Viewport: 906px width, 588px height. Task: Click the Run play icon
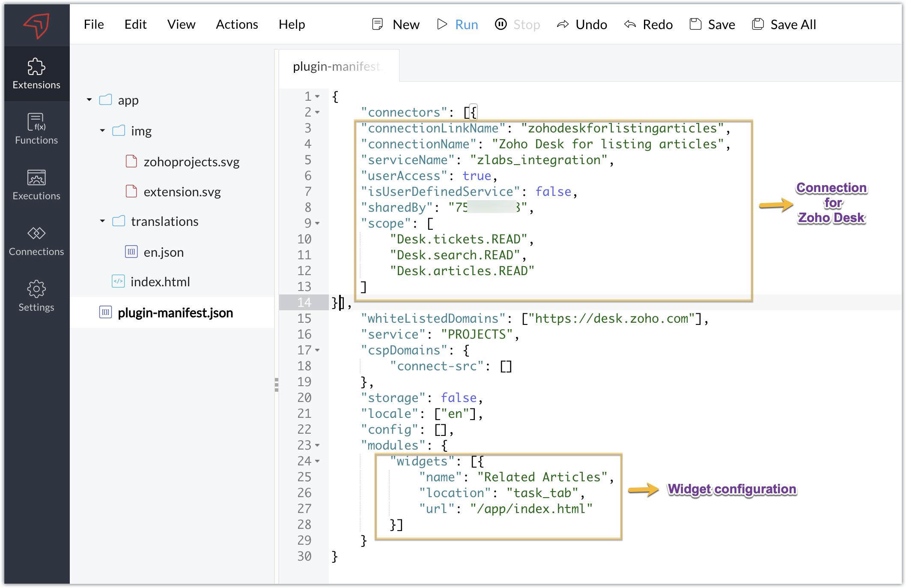tap(442, 24)
